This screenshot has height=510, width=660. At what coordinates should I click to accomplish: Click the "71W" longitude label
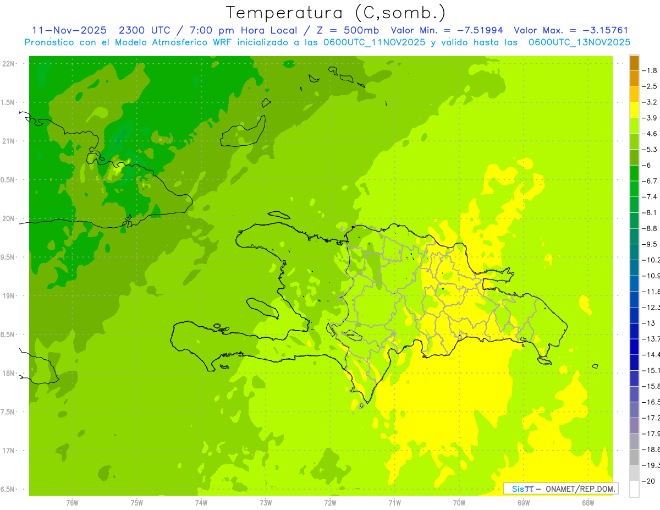[x=394, y=502]
